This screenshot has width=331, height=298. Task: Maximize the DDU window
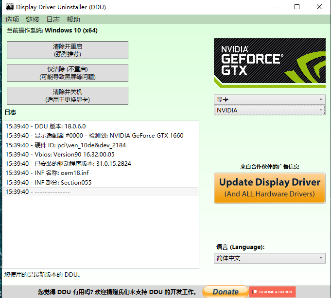[x=297, y=7]
